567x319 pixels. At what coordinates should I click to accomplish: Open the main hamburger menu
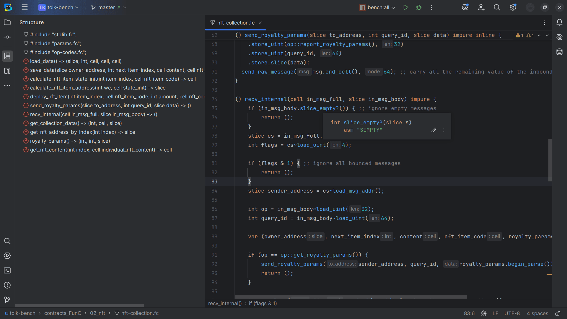click(25, 7)
